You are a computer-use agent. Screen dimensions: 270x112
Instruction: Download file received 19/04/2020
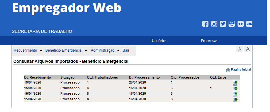[x=235, y=83]
